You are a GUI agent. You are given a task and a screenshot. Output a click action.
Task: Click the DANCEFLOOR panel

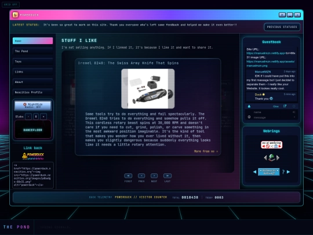coord(32,129)
